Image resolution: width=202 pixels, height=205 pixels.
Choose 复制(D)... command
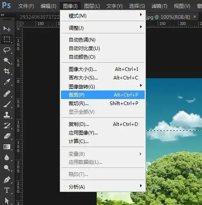(x=103, y=124)
